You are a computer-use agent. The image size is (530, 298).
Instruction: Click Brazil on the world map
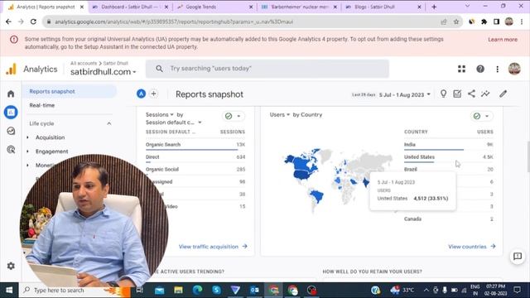pos(317,196)
